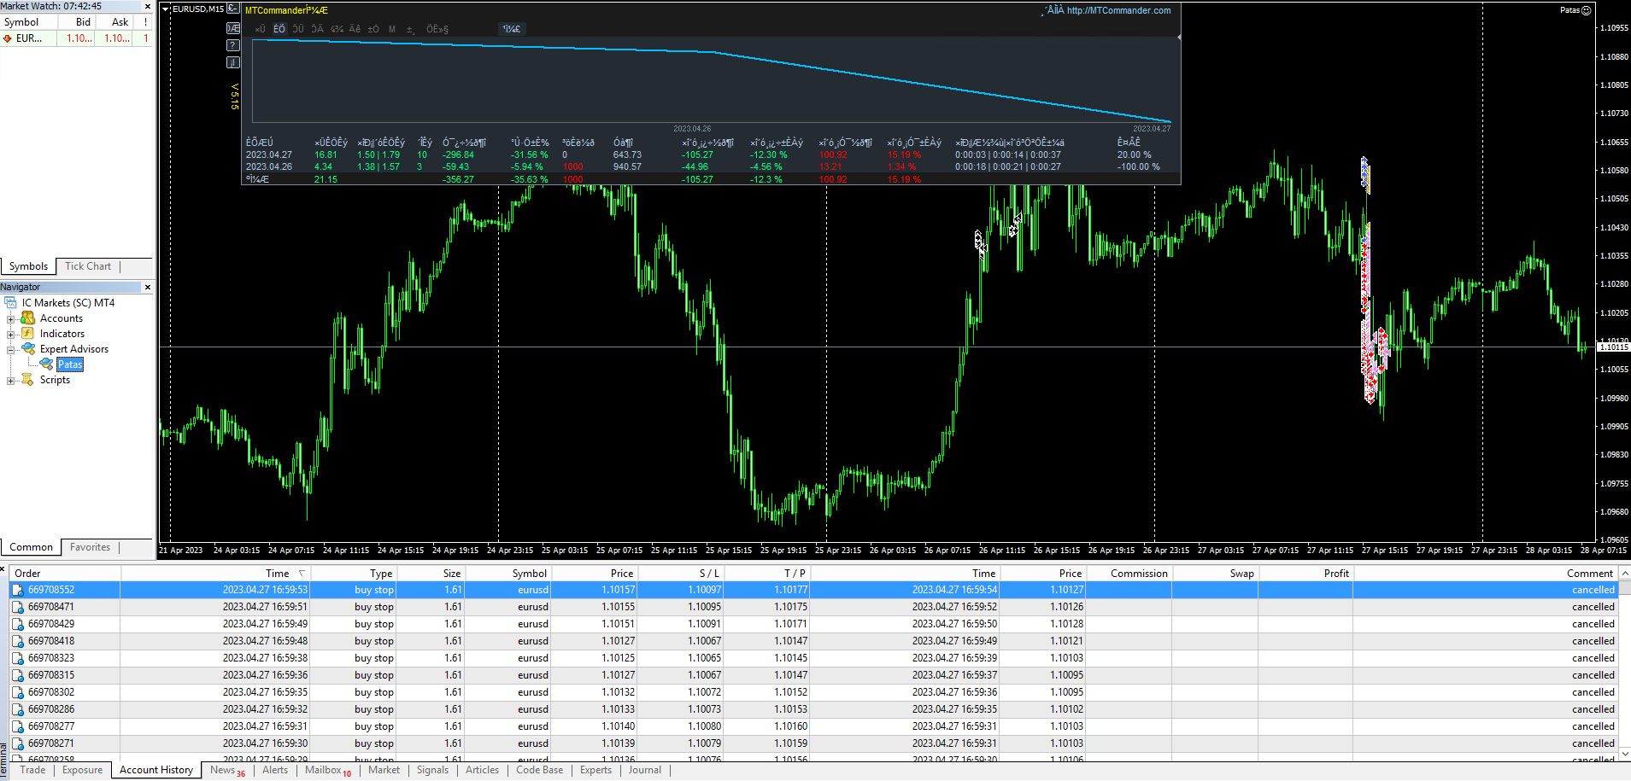This screenshot has width=1631, height=781.
Task: Switch to the Trade tab in Terminal
Action: pyautogui.click(x=32, y=770)
